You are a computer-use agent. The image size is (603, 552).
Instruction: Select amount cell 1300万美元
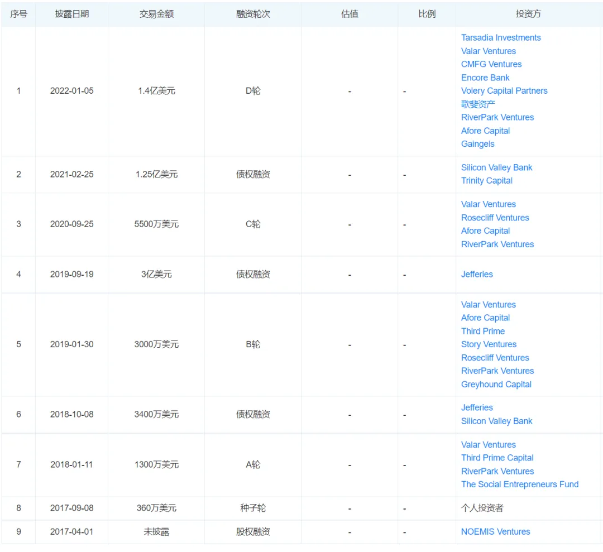click(x=156, y=464)
